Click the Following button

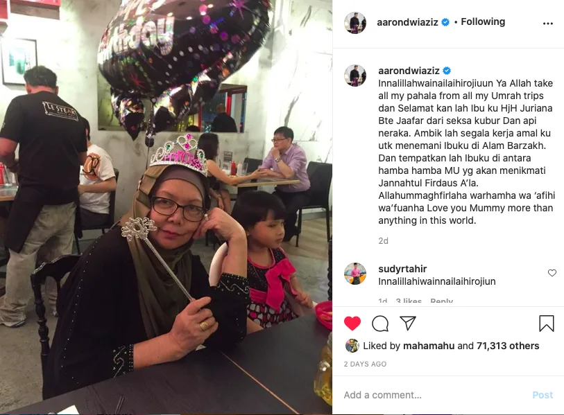tap(483, 22)
